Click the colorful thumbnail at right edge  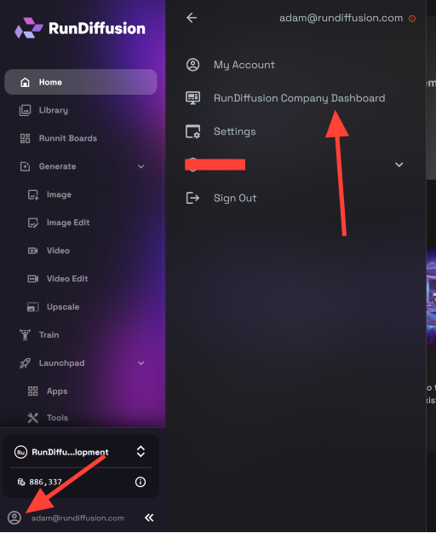click(431, 297)
